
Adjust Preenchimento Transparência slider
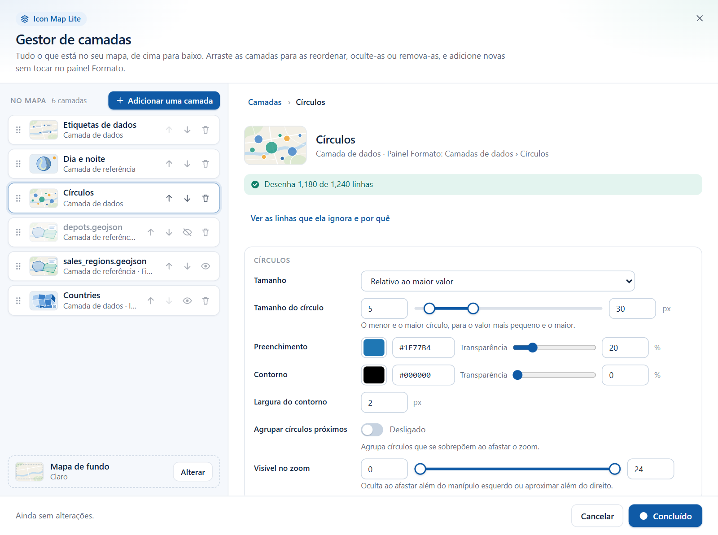click(x=554, y=348)
